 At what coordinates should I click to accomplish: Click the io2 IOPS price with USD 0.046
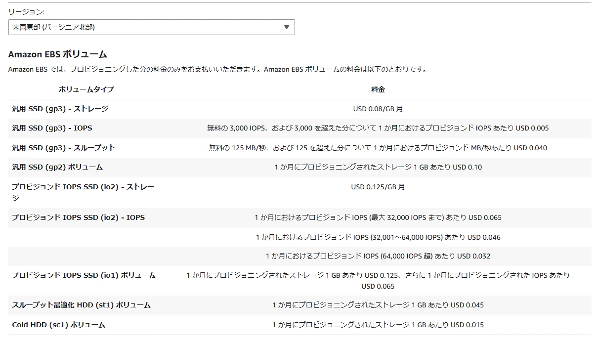pos(378,237)
